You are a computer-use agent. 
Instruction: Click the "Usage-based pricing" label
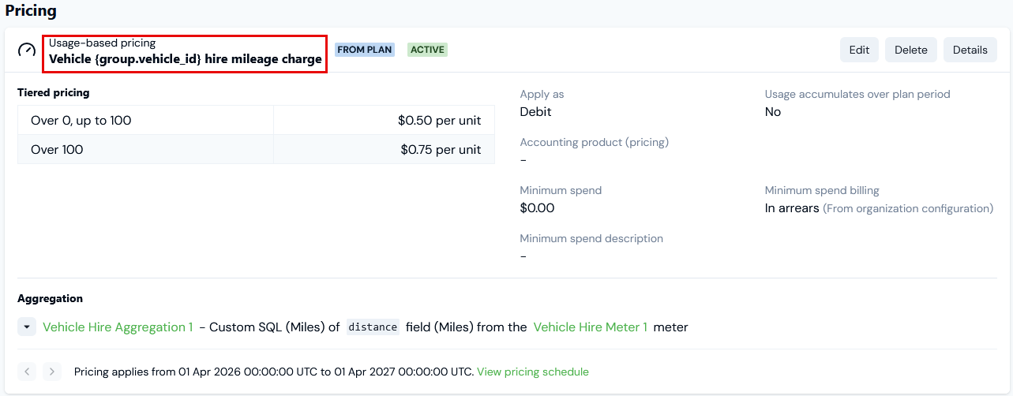(x=103, y=43)
